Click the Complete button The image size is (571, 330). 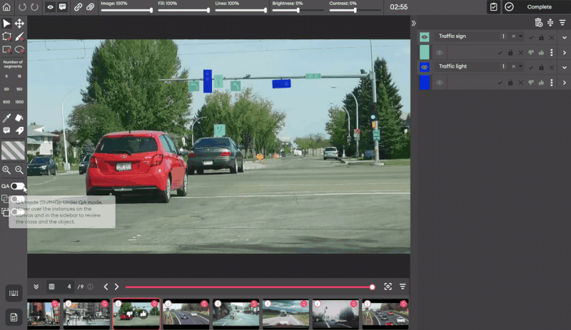click(537, 7)
